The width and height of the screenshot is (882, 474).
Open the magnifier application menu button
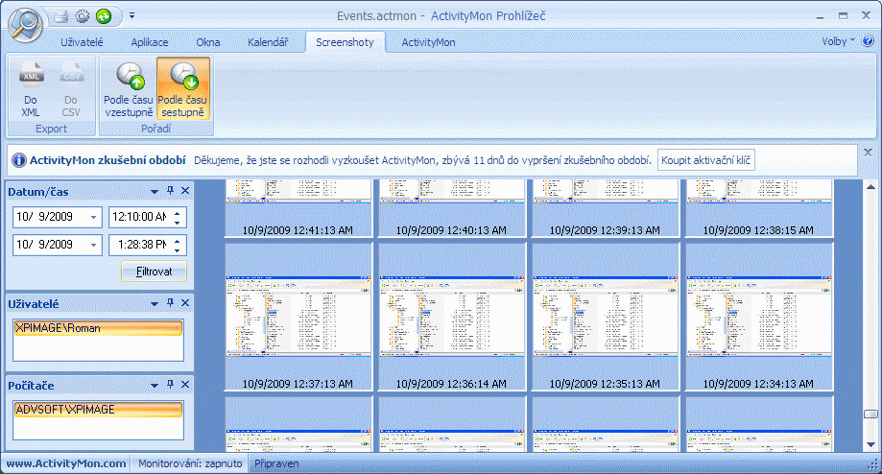click(x=26, y=25)
